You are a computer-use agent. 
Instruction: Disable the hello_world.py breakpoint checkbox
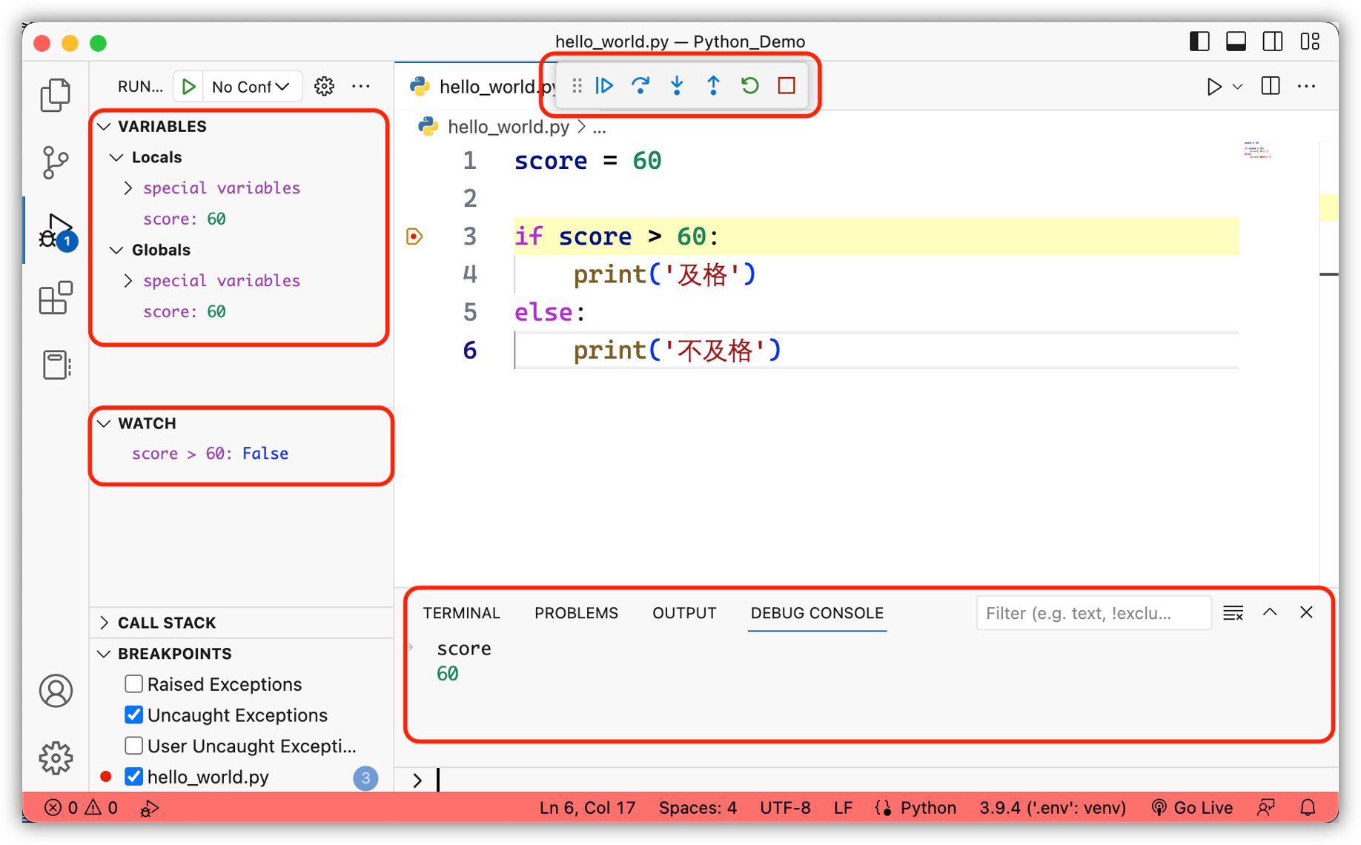tap(134, 776)
